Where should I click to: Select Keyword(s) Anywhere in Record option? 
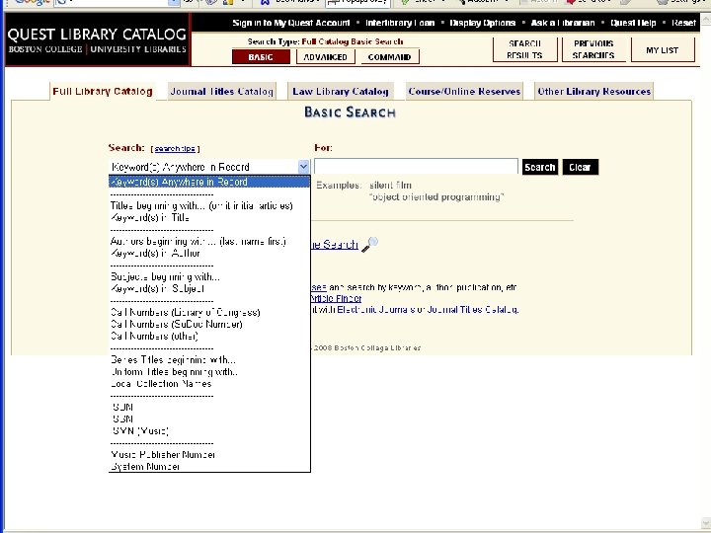click(x=209, y=182)
